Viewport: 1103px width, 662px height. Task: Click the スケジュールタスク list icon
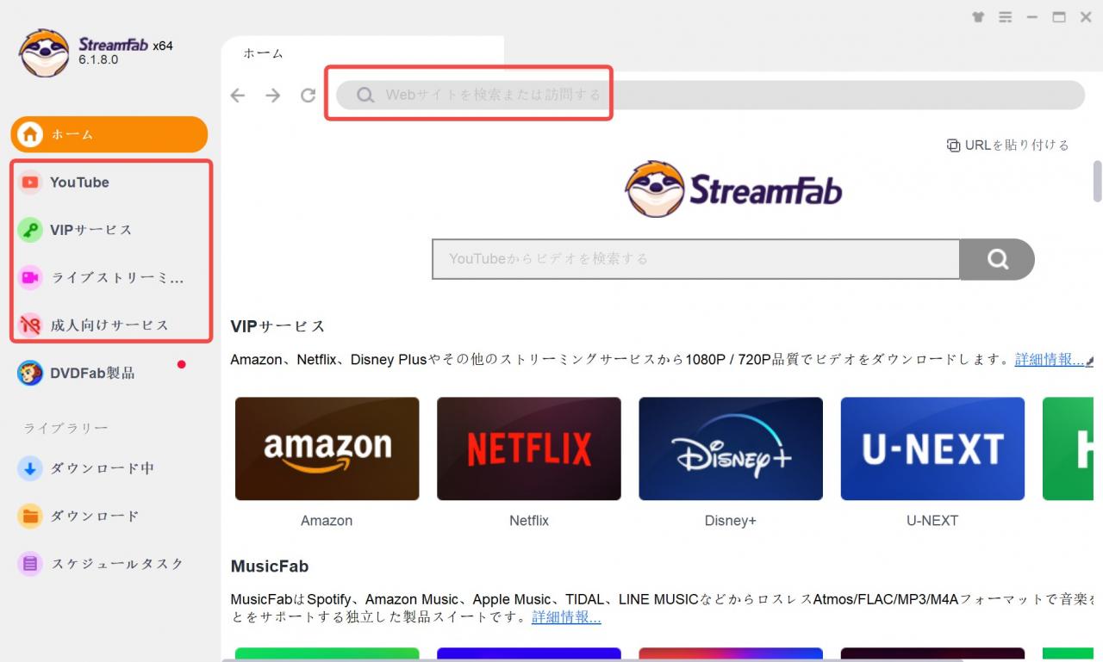pos(30,564)
